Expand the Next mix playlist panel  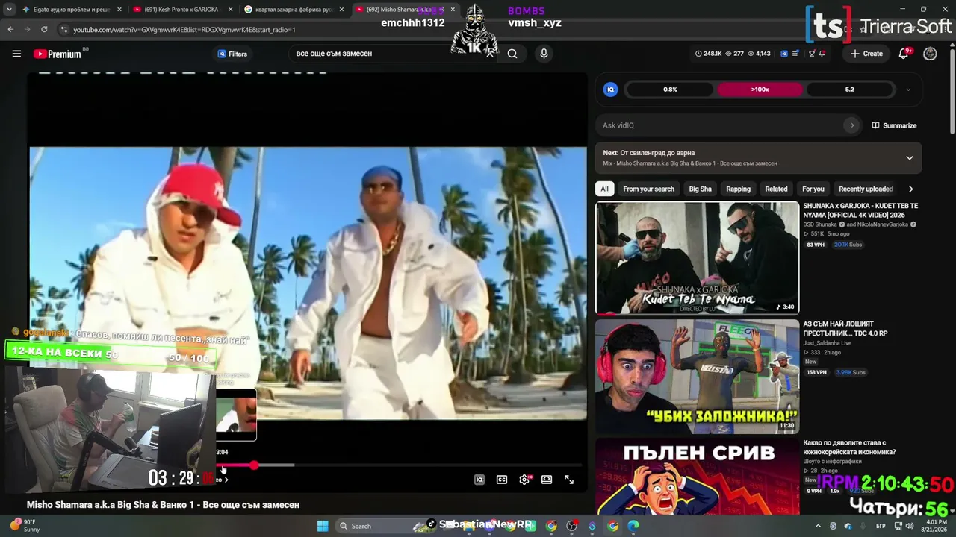click(909, 158)
